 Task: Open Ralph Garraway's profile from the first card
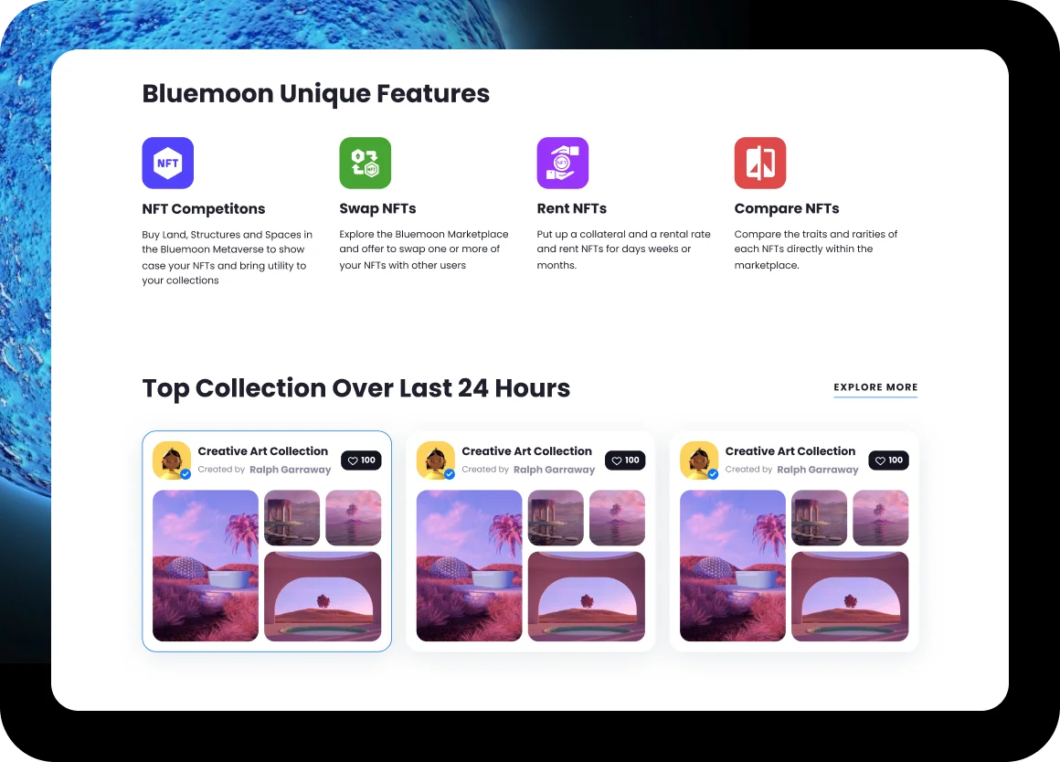291,470
